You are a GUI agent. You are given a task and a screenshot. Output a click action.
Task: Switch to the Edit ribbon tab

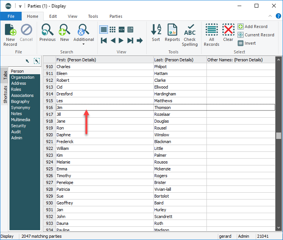pos(53,16)
